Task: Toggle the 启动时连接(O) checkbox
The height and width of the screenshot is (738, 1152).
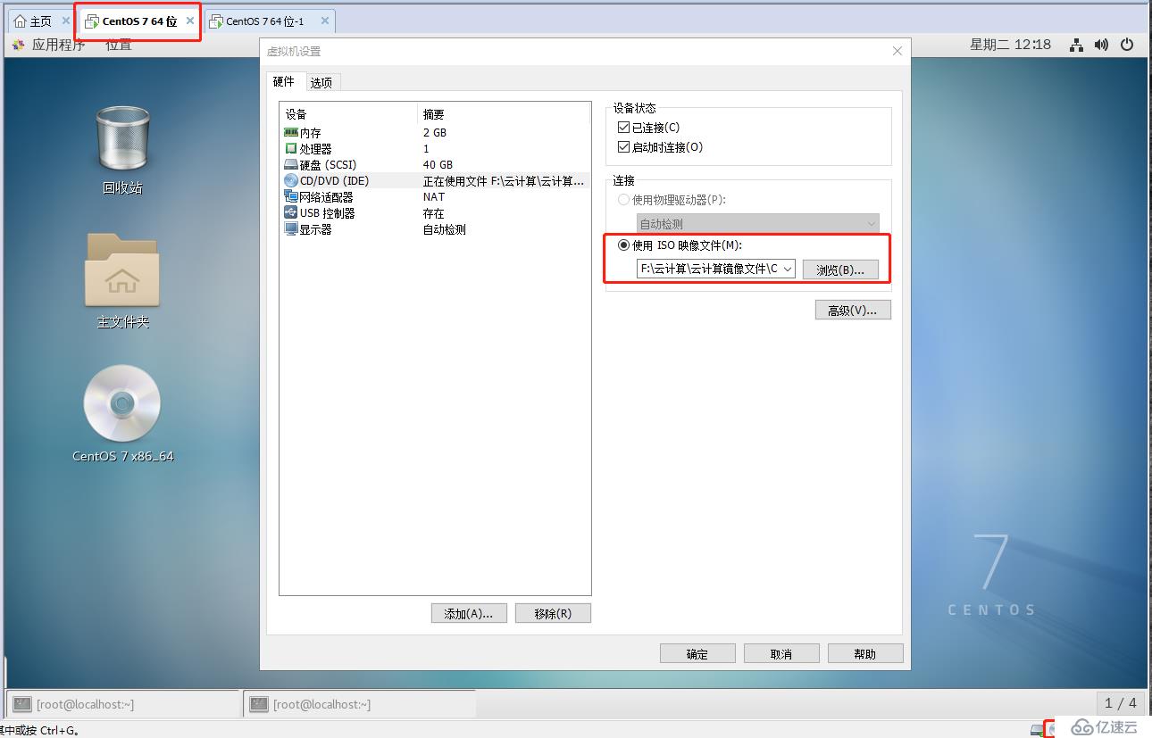Action: click(x=623, y=147)
